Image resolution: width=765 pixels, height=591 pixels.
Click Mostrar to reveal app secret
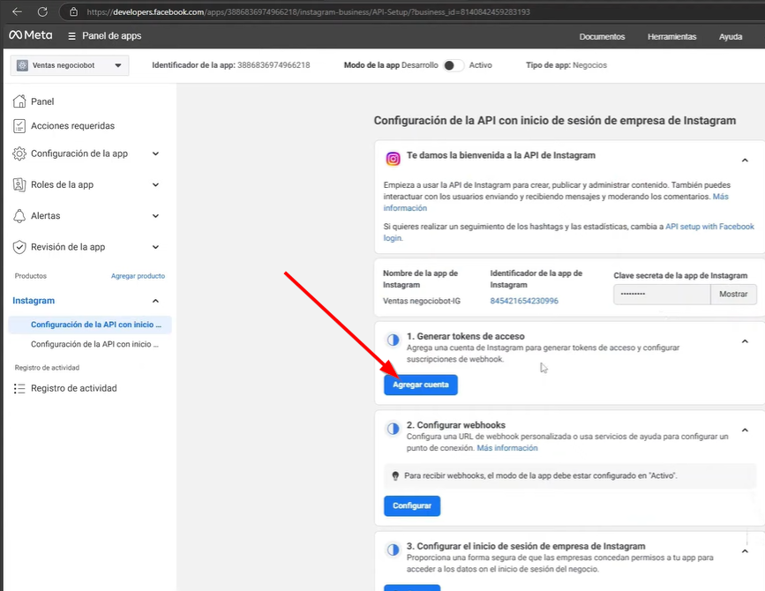tap(733, 294)
